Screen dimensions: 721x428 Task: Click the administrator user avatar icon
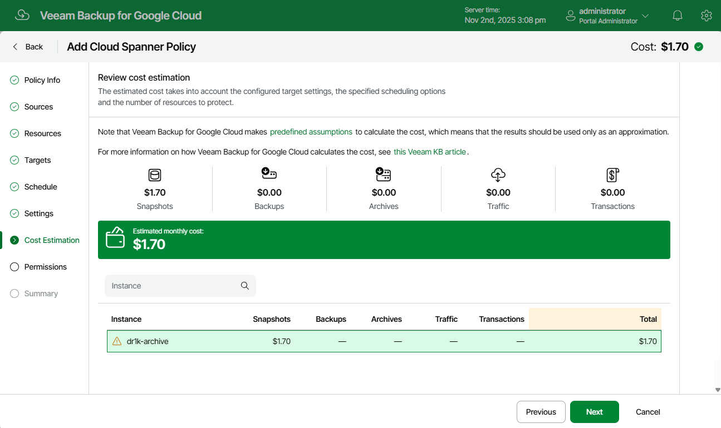coord(570,16)
